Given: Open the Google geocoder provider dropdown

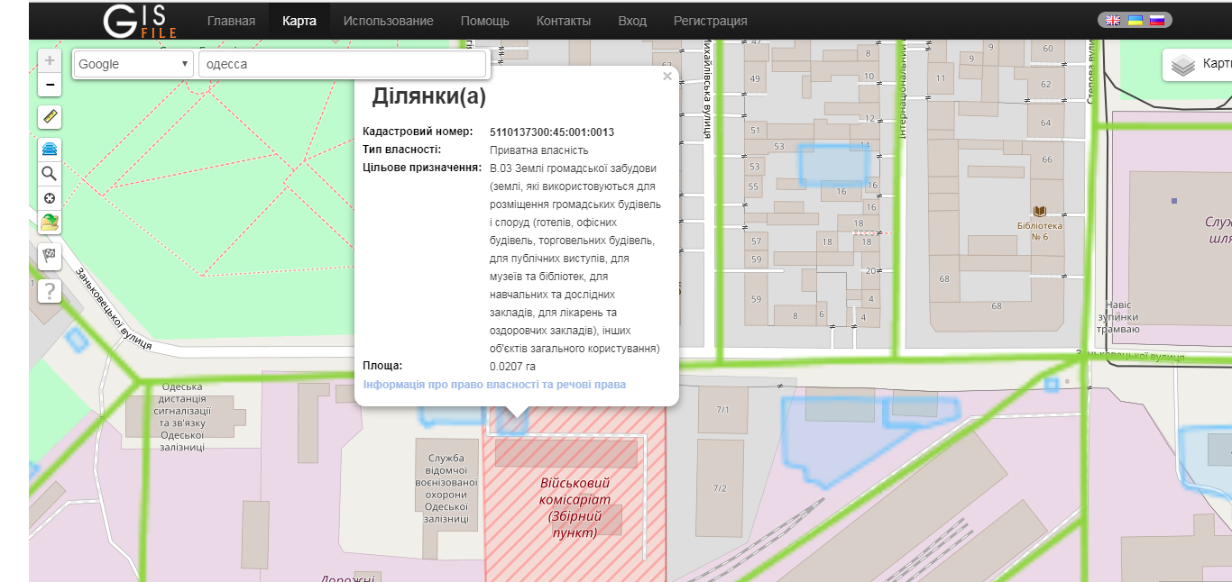Looking at the screenshot, I should pos(133,64).
